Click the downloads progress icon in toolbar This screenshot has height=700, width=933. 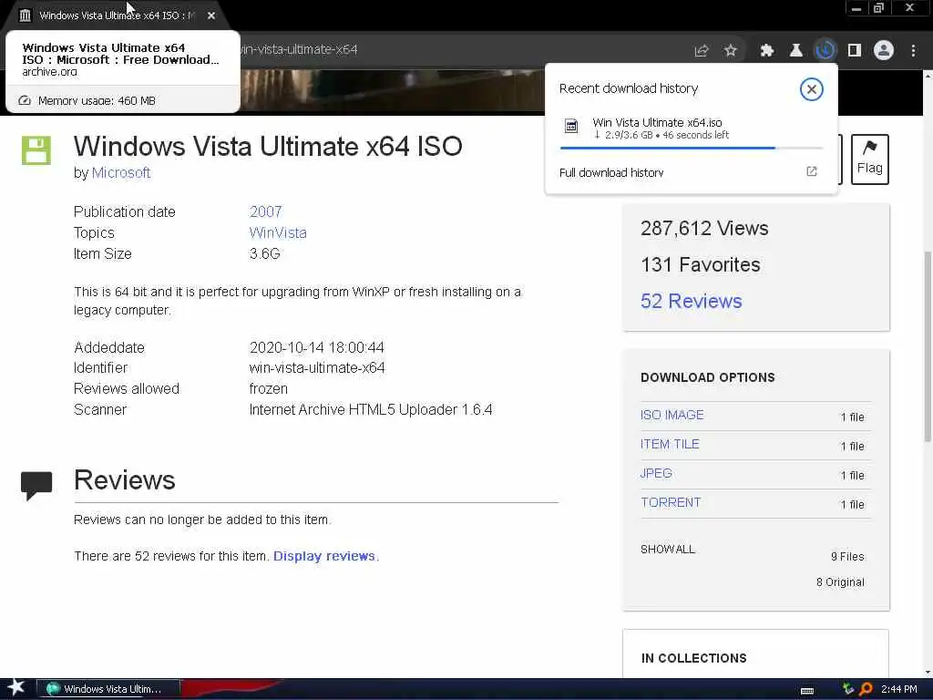pos(825,51)
